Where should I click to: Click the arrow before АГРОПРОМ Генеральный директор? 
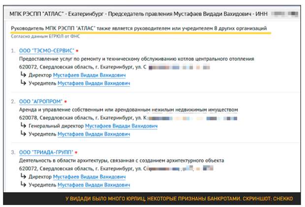tap(23, 126)
